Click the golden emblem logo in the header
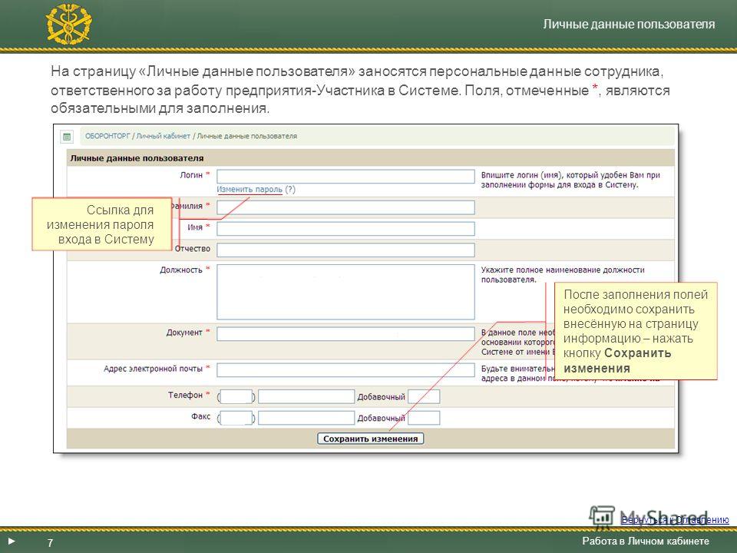Screen dimensions: 737x553 68,24
